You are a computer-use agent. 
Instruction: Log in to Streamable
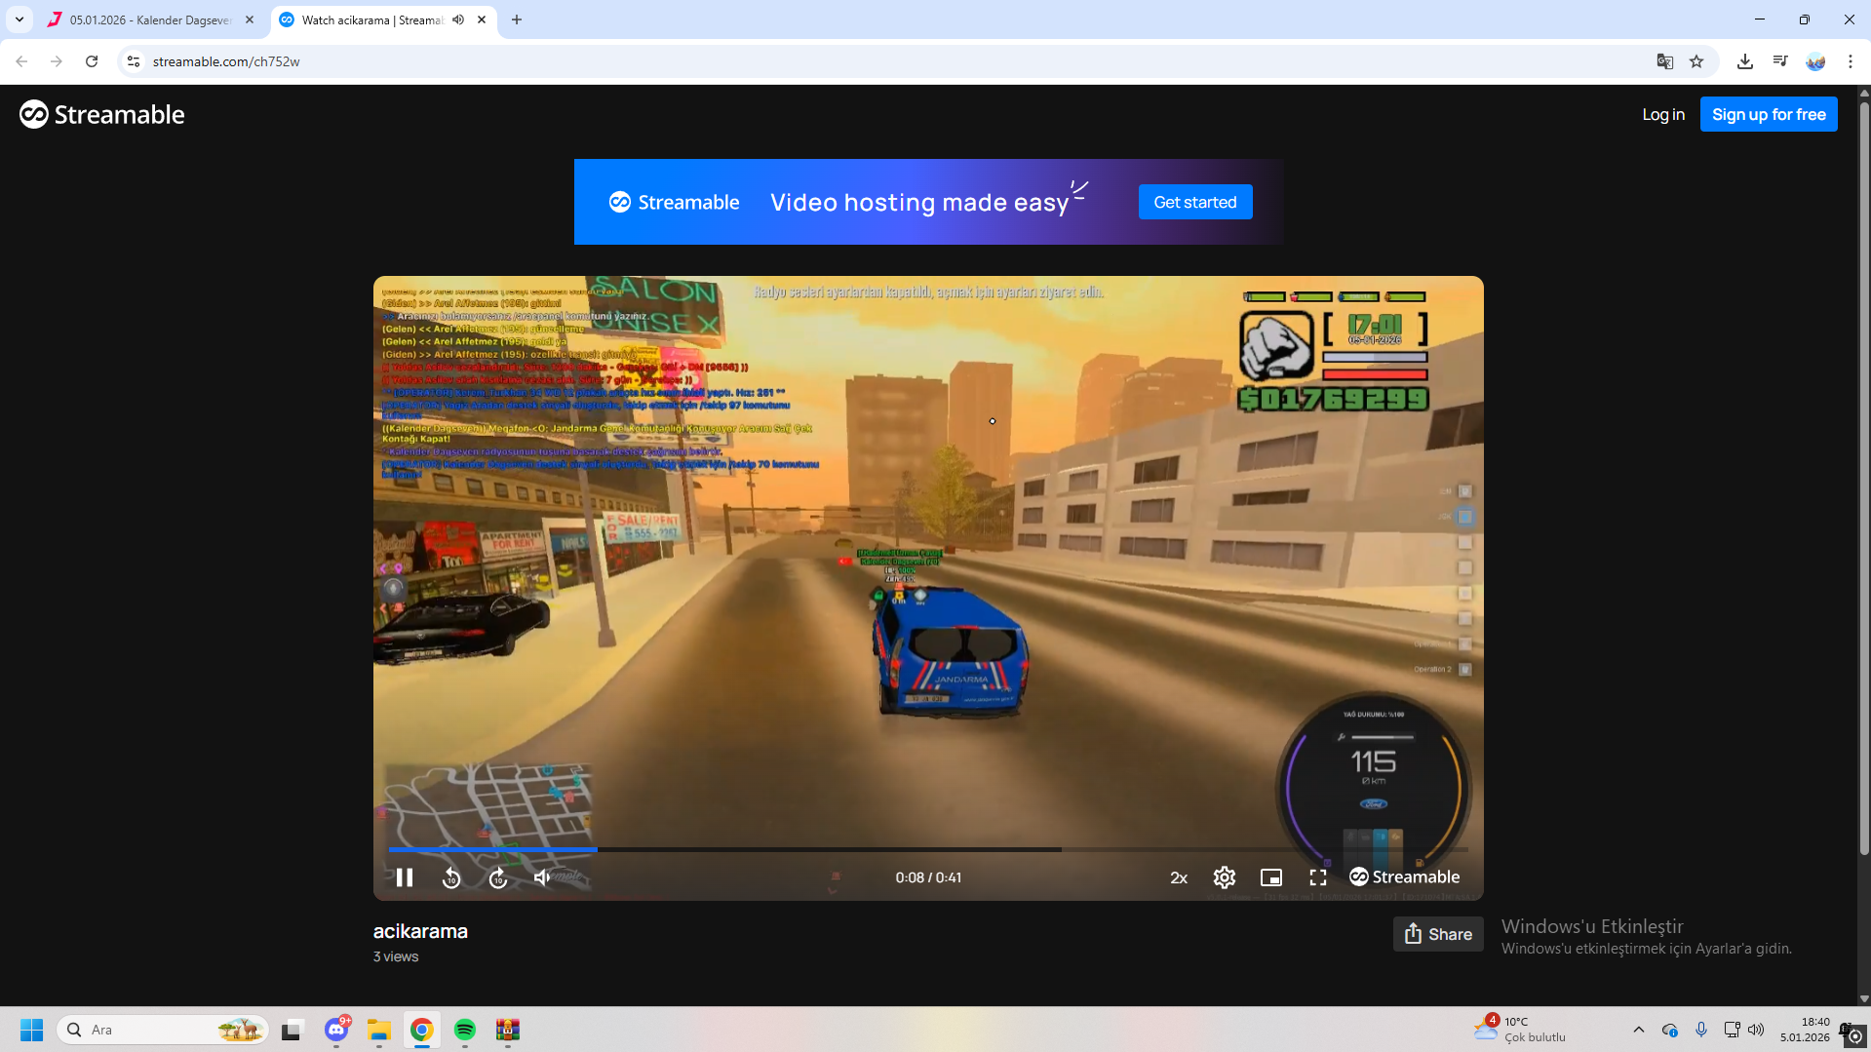pos(1663,114)
